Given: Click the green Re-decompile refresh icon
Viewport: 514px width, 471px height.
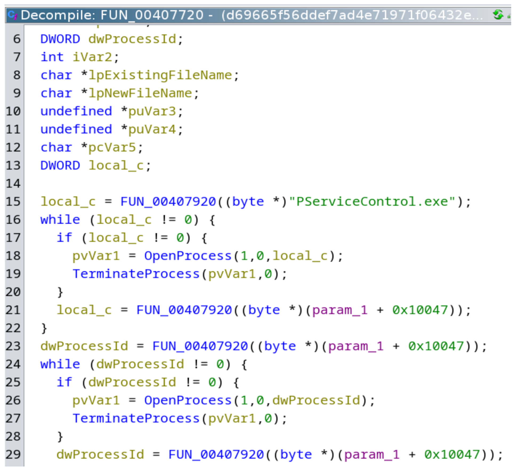Looking at the screenshot, I should [x=498, y=15].
